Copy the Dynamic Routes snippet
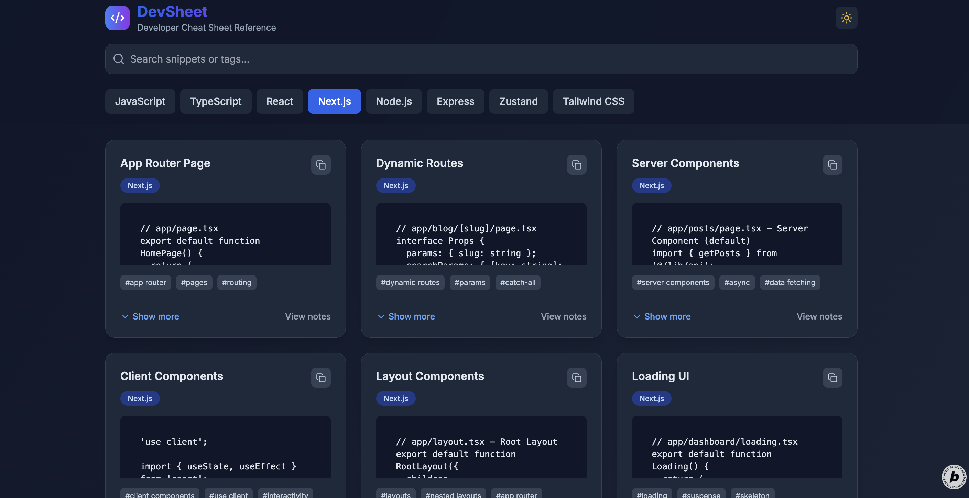 click(x=576, y=165)
